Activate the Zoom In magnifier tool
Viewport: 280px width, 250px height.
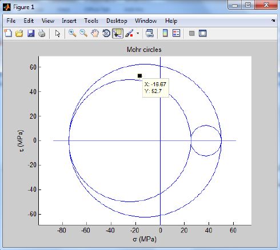[73, 33]
